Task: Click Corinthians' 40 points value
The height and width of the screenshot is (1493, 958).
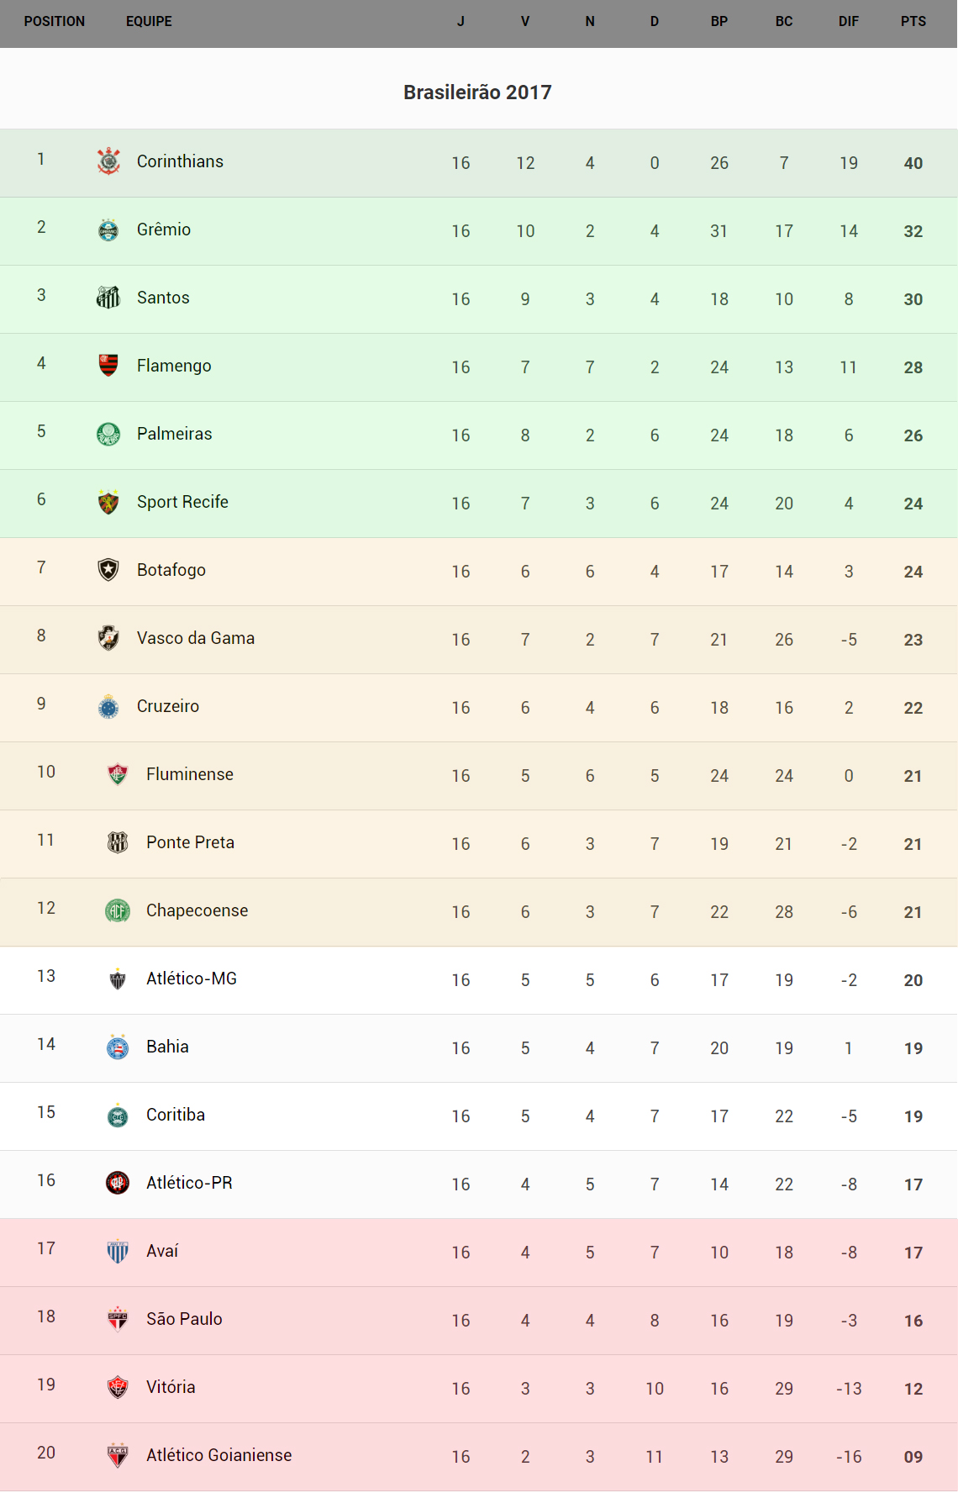Action: (913, 163)
